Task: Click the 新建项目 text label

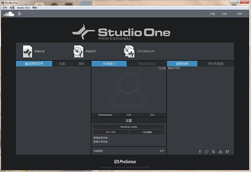Action: [91, 52]
